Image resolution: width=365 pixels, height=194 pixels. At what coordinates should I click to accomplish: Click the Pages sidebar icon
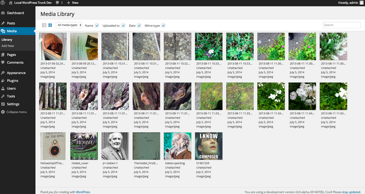point(3,55)
